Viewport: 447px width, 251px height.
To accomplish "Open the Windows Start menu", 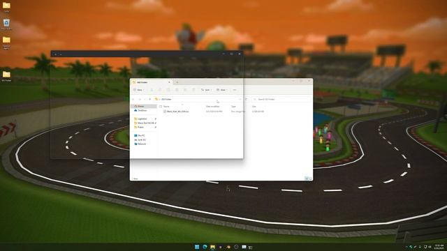I will [197, 247].
